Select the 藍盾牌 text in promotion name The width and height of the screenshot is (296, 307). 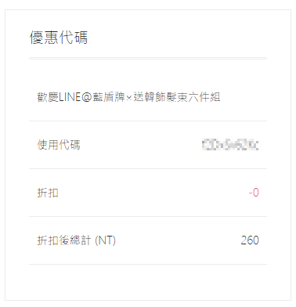point(108,97)
